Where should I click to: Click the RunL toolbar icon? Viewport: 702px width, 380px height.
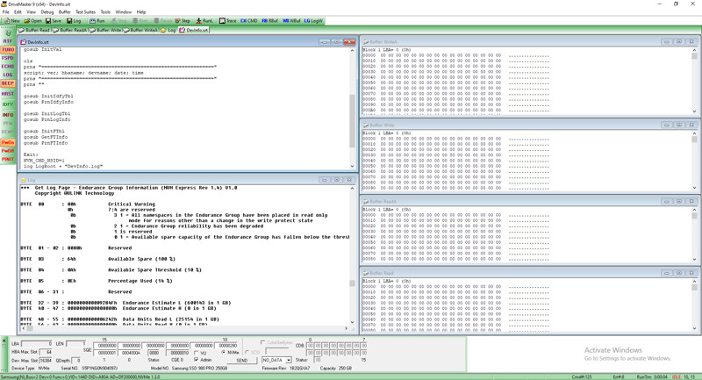tap(204, 20)
